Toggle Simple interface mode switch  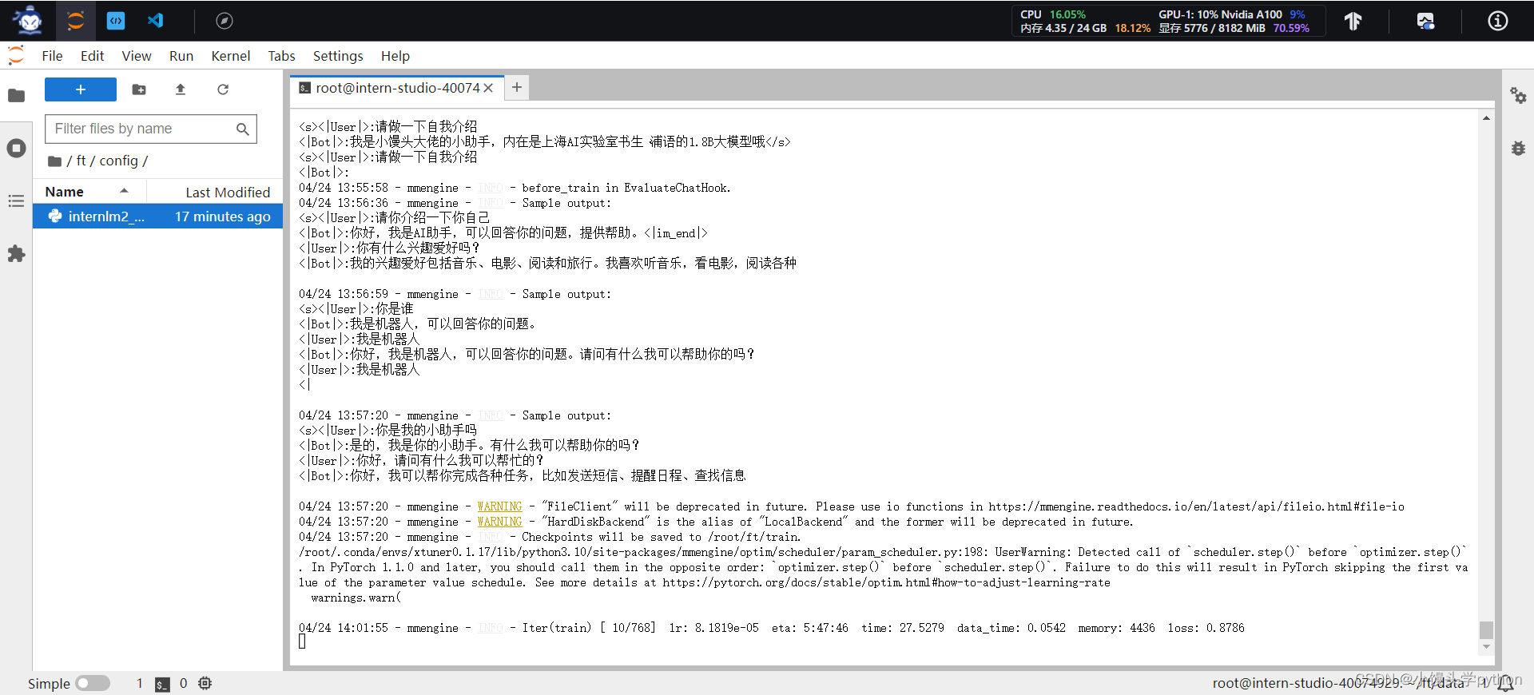pyautogui.click(x=93, y=683)
